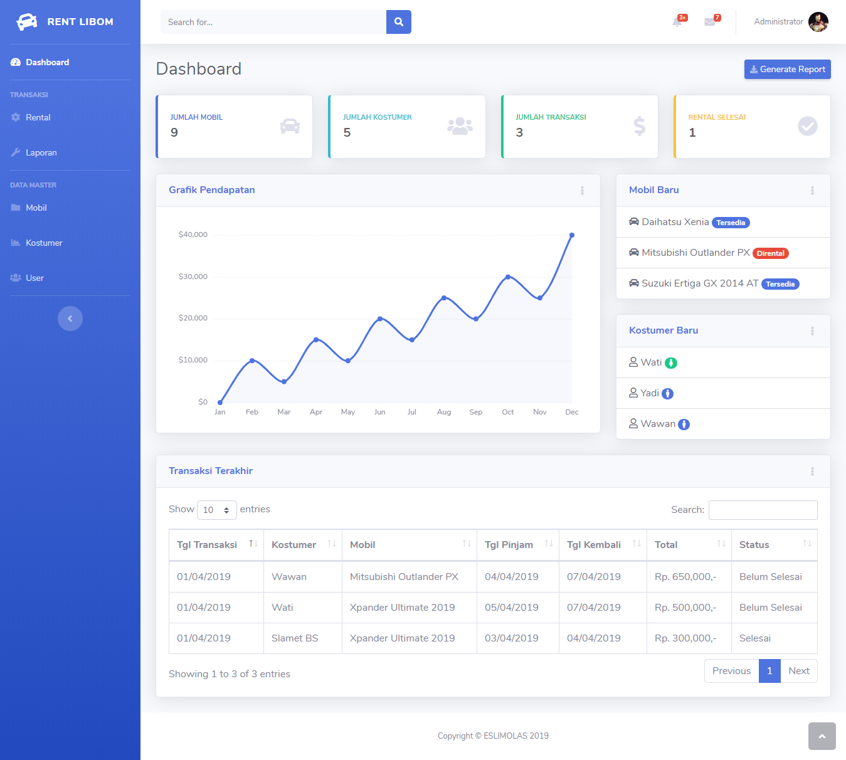Open the Grafik Pendapatan options menu
Image resolution: width=846 pixels, height=760 pixels.
point(582,191)
